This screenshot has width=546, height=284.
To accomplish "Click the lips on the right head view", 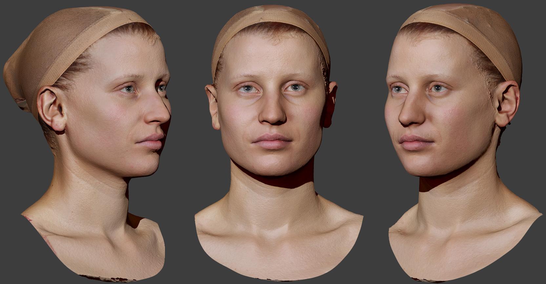I will 414,142.
